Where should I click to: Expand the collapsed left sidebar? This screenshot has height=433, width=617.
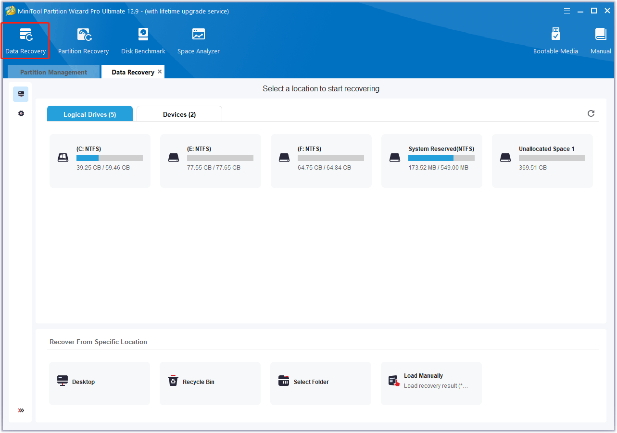[20, 410]
